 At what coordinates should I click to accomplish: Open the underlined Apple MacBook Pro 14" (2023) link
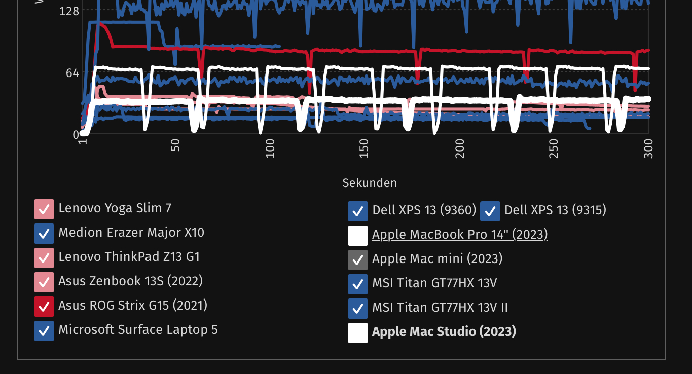tap(460, 235)
